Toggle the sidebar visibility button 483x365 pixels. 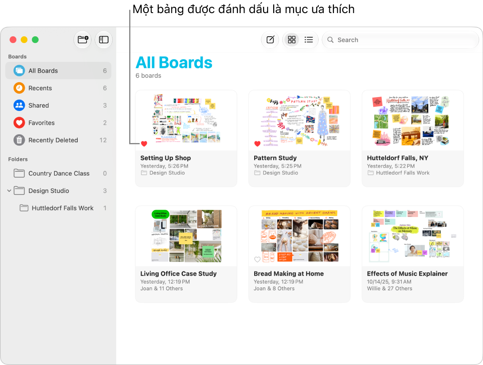pyautogui.click(x=103, y=40)
